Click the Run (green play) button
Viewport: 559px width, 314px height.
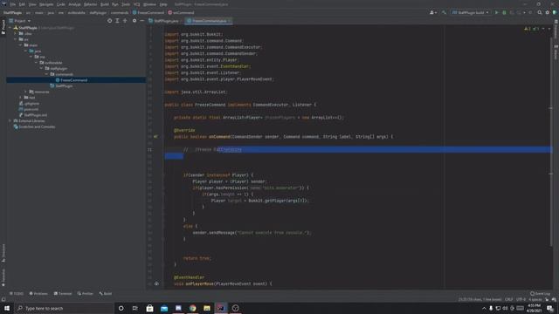[496, 12]
